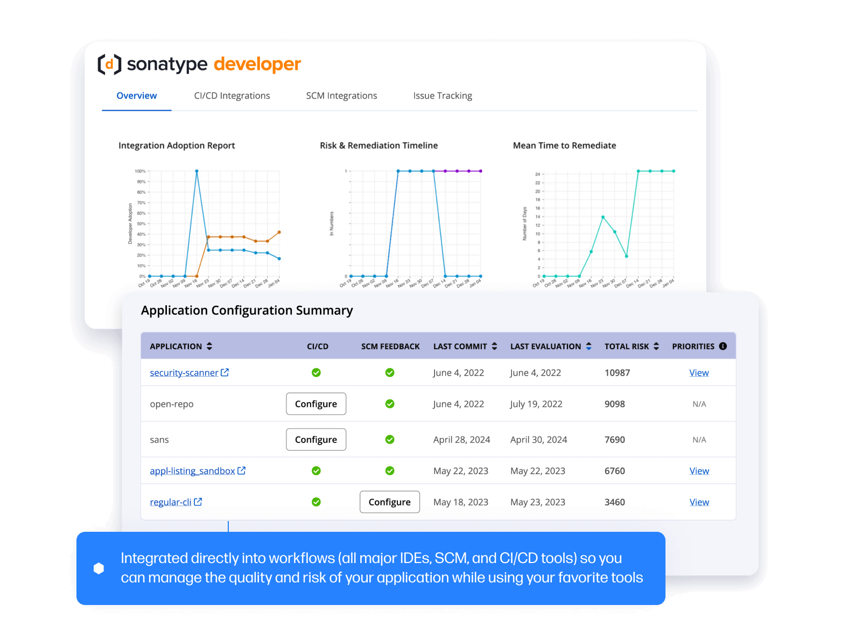This screenshot has height=633, width=841.
Task: Click SCM feedback check for security-scanner
Action: click(390, 372)
